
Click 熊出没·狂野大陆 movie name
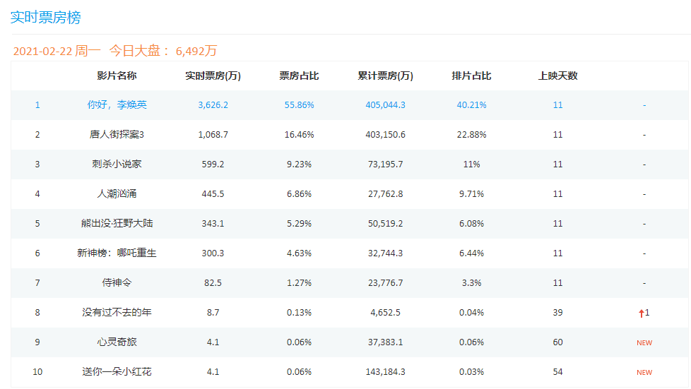click(117, 223)
